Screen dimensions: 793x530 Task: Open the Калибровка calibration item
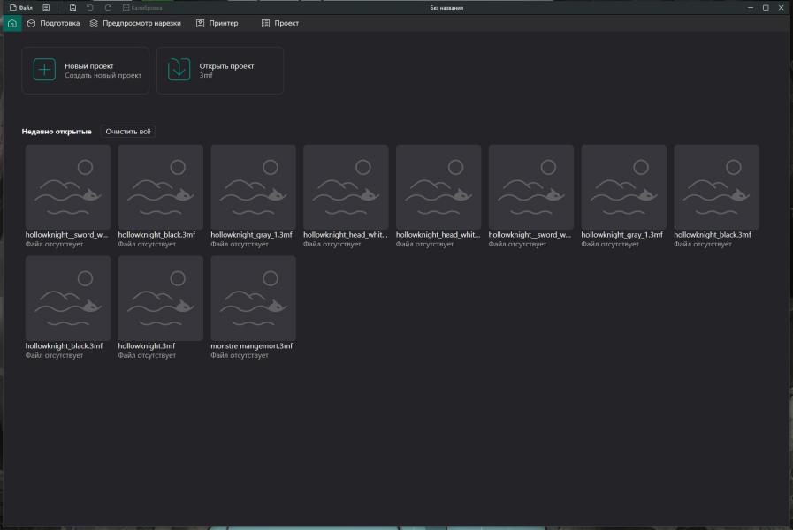pyautogui.click(x=141, y=7)
